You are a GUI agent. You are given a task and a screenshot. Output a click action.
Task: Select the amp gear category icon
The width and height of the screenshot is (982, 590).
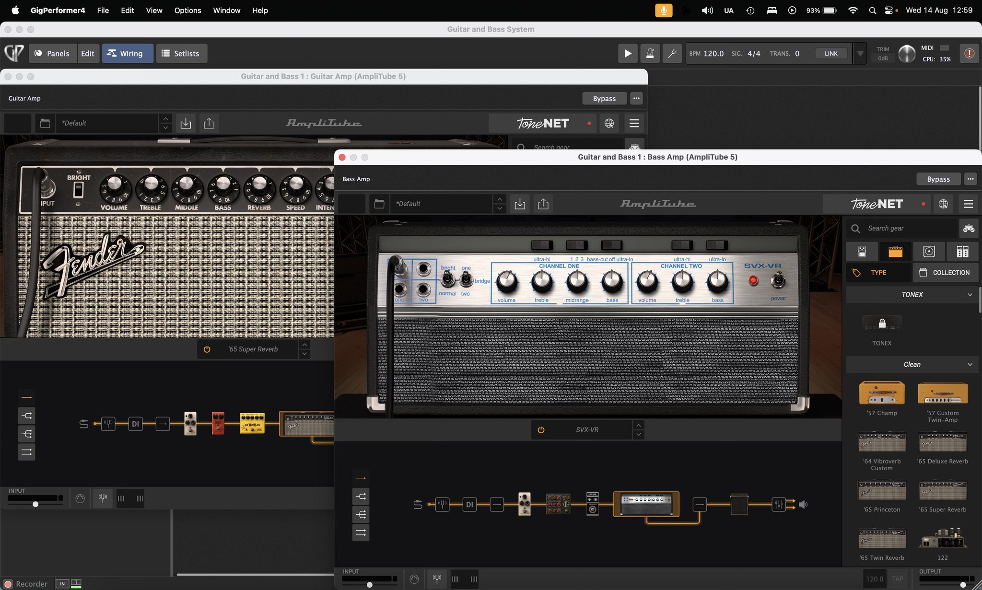click(895, 251)
